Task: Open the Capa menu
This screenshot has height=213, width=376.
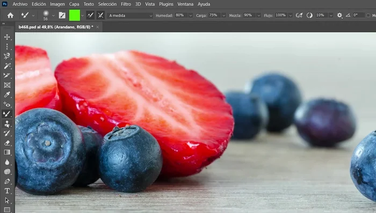Action: pos(74,4)
